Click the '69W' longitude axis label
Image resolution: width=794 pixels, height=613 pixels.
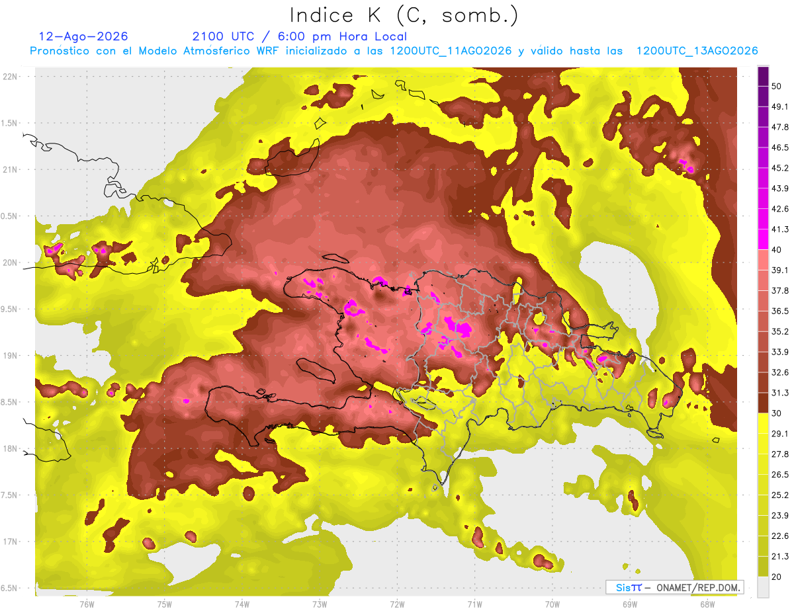coord(630,604)
